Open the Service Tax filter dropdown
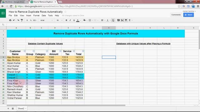 click(x=74, y=51)
